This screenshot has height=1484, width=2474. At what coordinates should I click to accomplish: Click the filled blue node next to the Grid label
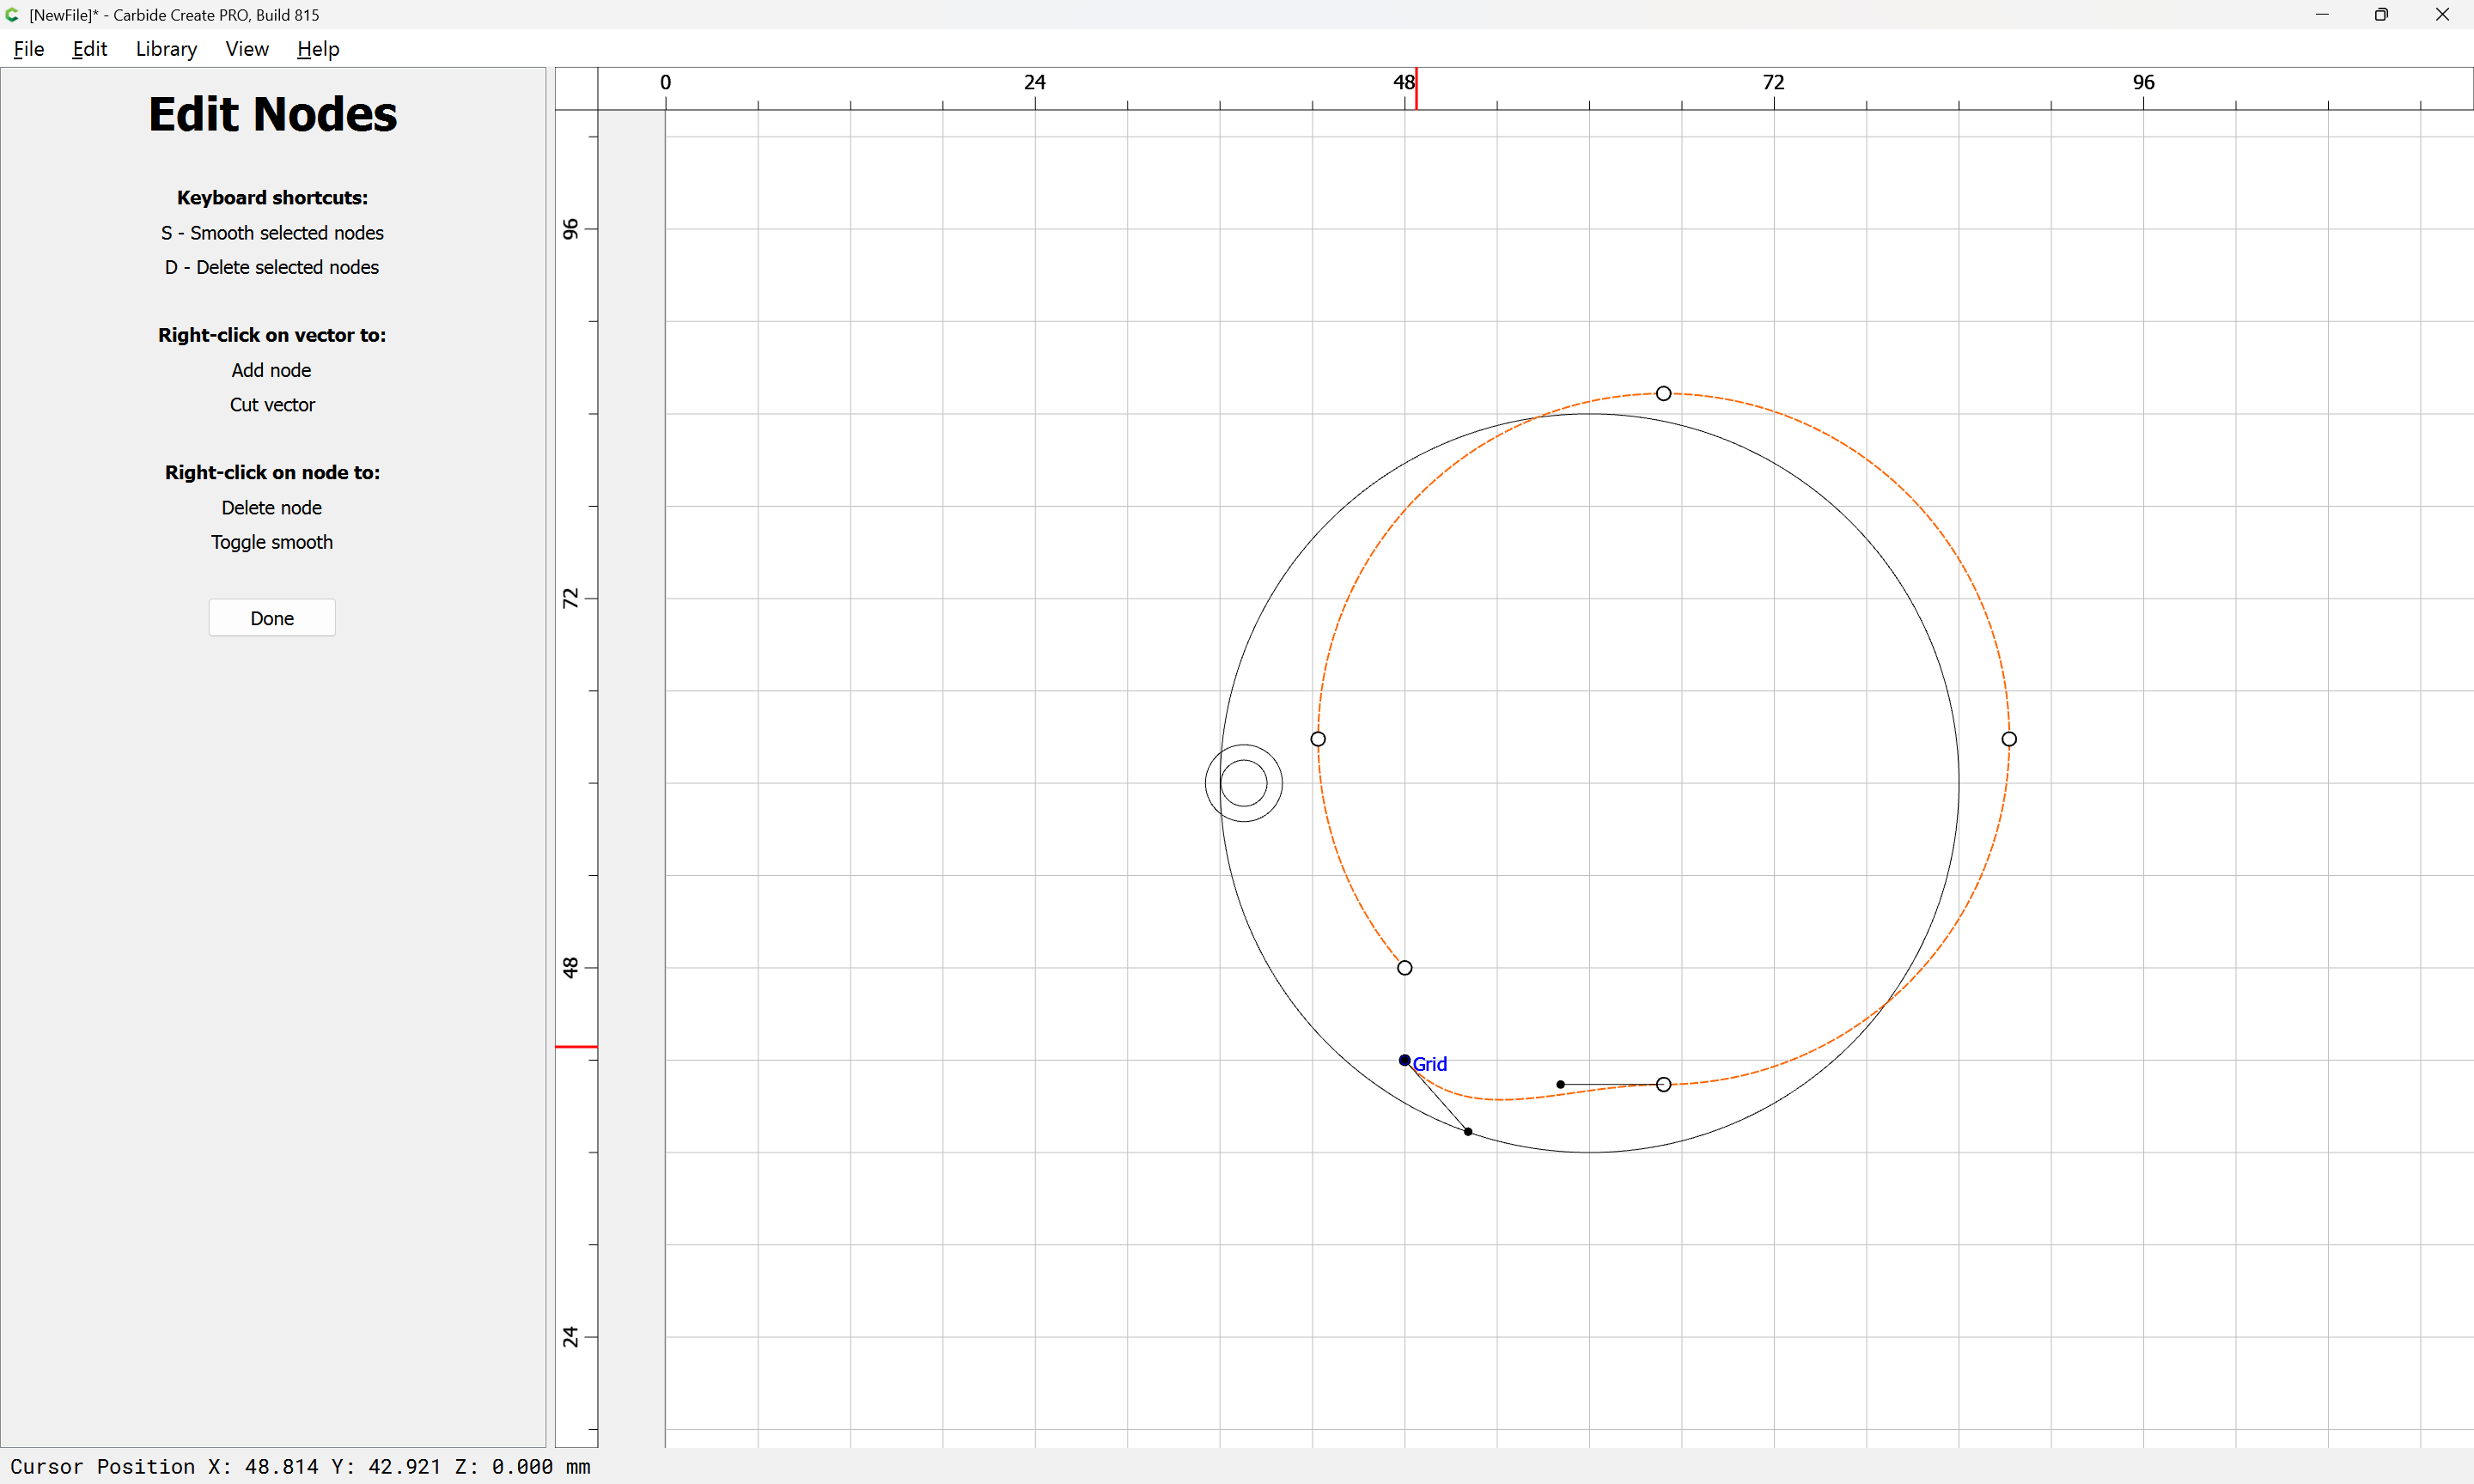click(x=1405, y=1060)
